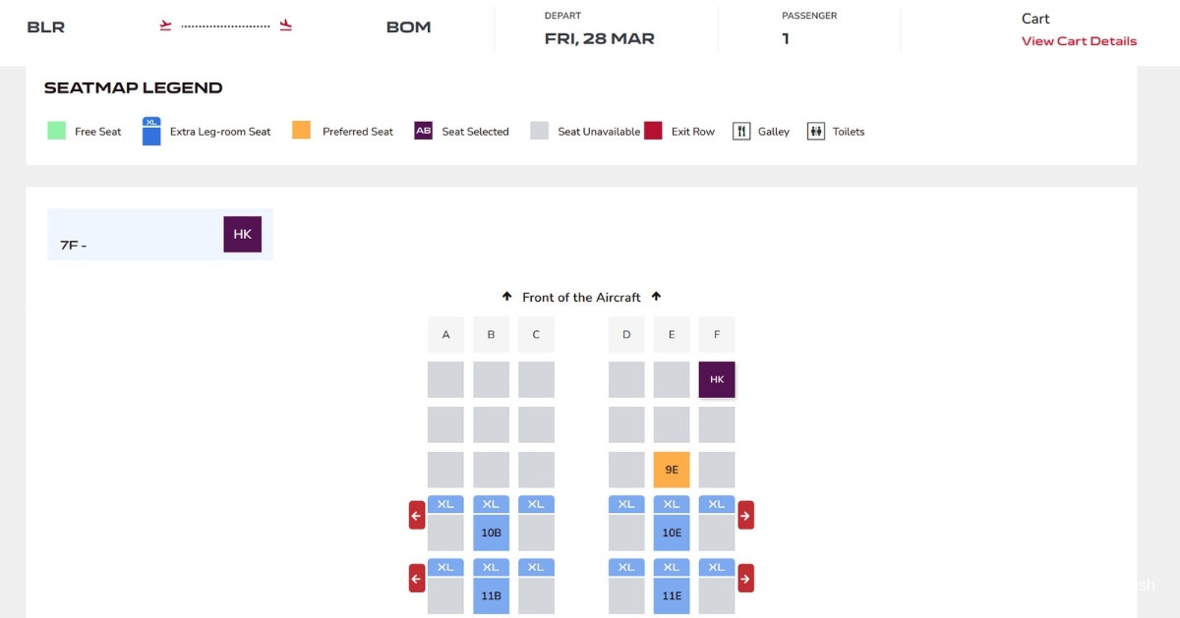This screenshot has height=618, width=1180.
Task: Click the right exit arrow at row 11
Action: 745,579
